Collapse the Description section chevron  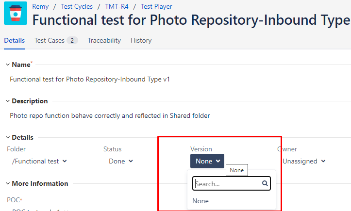coord(8,101)
